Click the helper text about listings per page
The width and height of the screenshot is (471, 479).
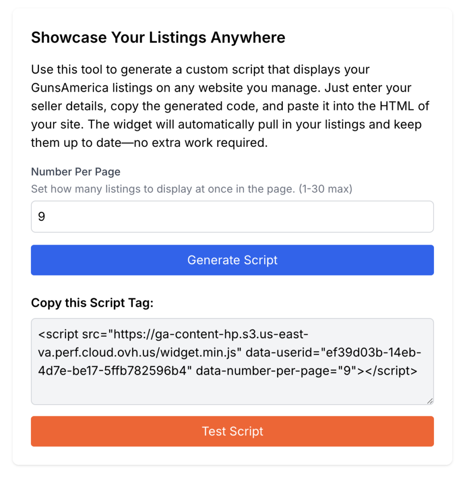tap(192, 189)
